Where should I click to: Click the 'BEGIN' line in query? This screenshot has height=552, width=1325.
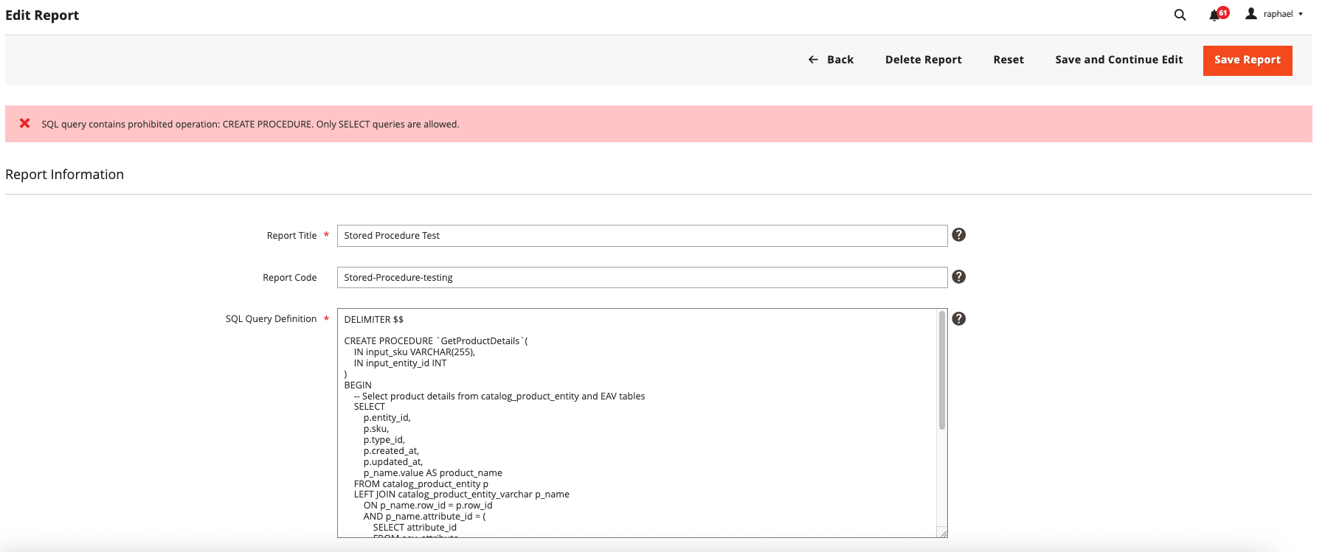point(358,385)
